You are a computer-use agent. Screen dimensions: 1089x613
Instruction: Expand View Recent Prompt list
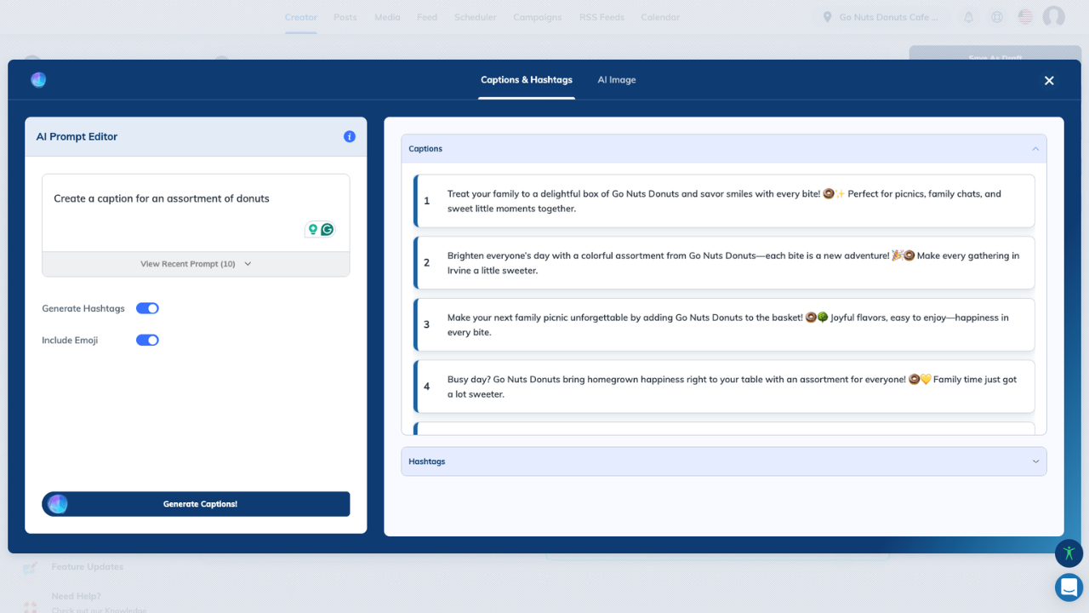pyautogui.click(x=196, y=264)
